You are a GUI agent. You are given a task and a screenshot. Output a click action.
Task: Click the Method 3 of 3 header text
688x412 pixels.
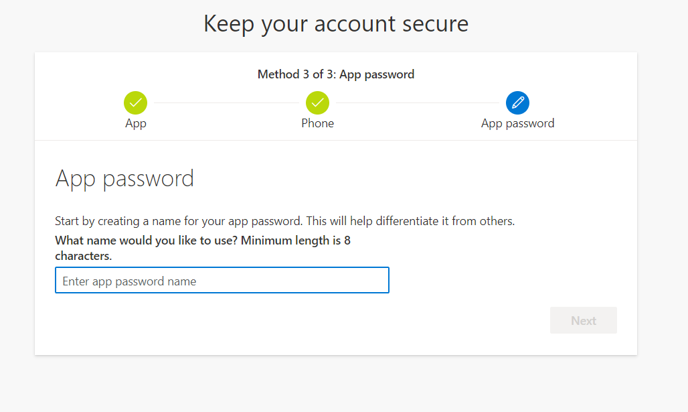[x=335, y=74]
